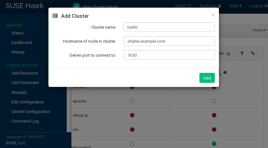Screen dimensions: 268x148
Task: Click the green cluster status checkmark icon
Action: point(76,6)
